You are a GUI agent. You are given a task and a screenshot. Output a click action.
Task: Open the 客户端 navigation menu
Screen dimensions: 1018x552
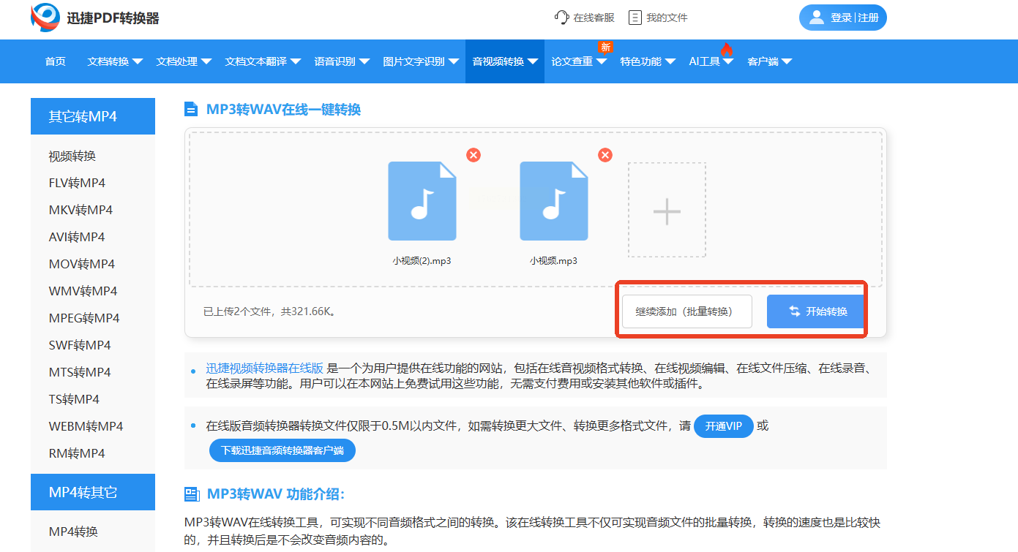point(769,61)
